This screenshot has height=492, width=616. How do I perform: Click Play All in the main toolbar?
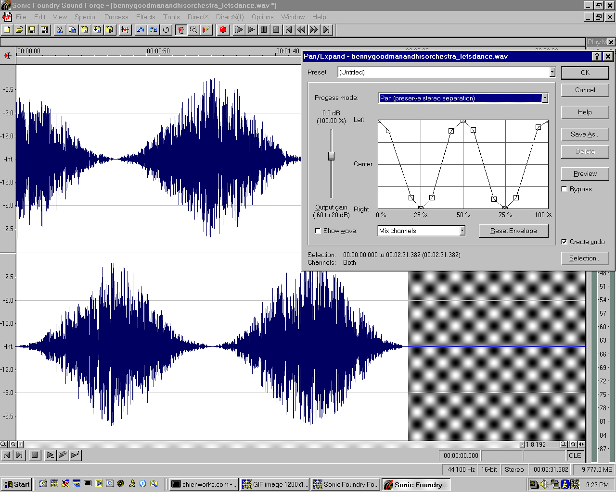[x=239, y=30]
